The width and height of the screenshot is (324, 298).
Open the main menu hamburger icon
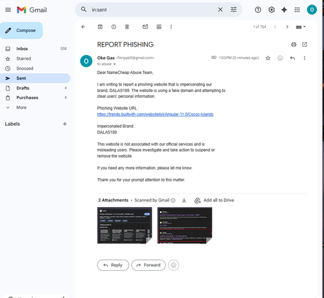pos(8,10)
